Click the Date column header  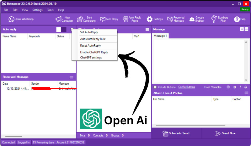coord(15,83)
